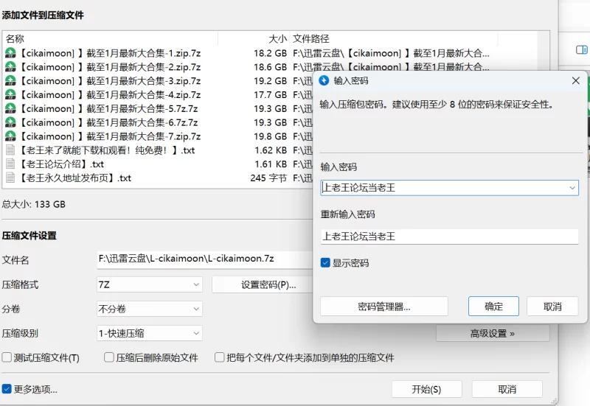The height and width of the screenshot is (406, 590).
Task: Click the 19.2 GB size cell
Action: (x=270, y=81)
